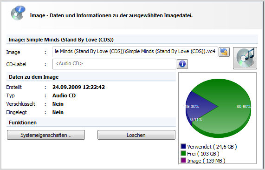265x170 pixels.
Task: Click the green Frei legend swatch
Action: coord(183,153)
